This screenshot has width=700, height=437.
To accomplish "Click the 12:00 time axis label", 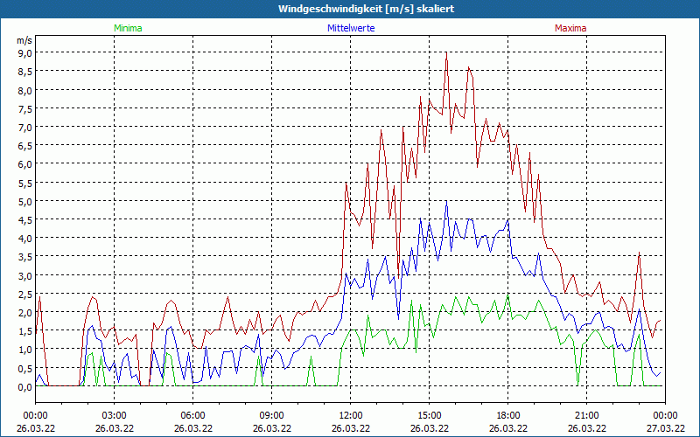I will (x=350, y=415).
